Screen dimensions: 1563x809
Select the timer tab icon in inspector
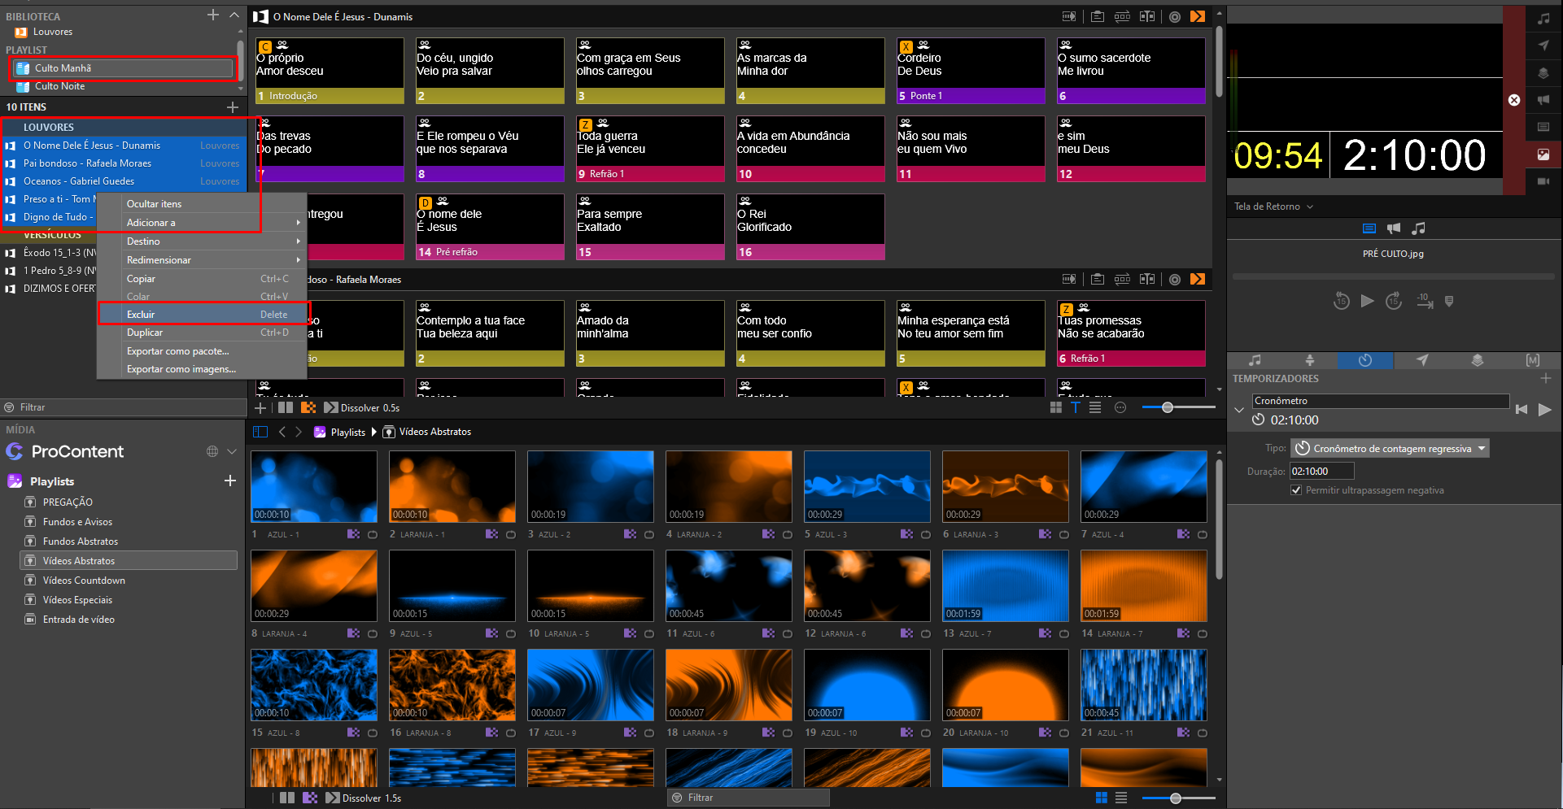coord(1365,360)
